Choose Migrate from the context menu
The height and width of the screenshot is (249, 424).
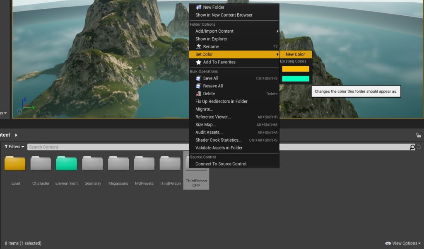203,109
